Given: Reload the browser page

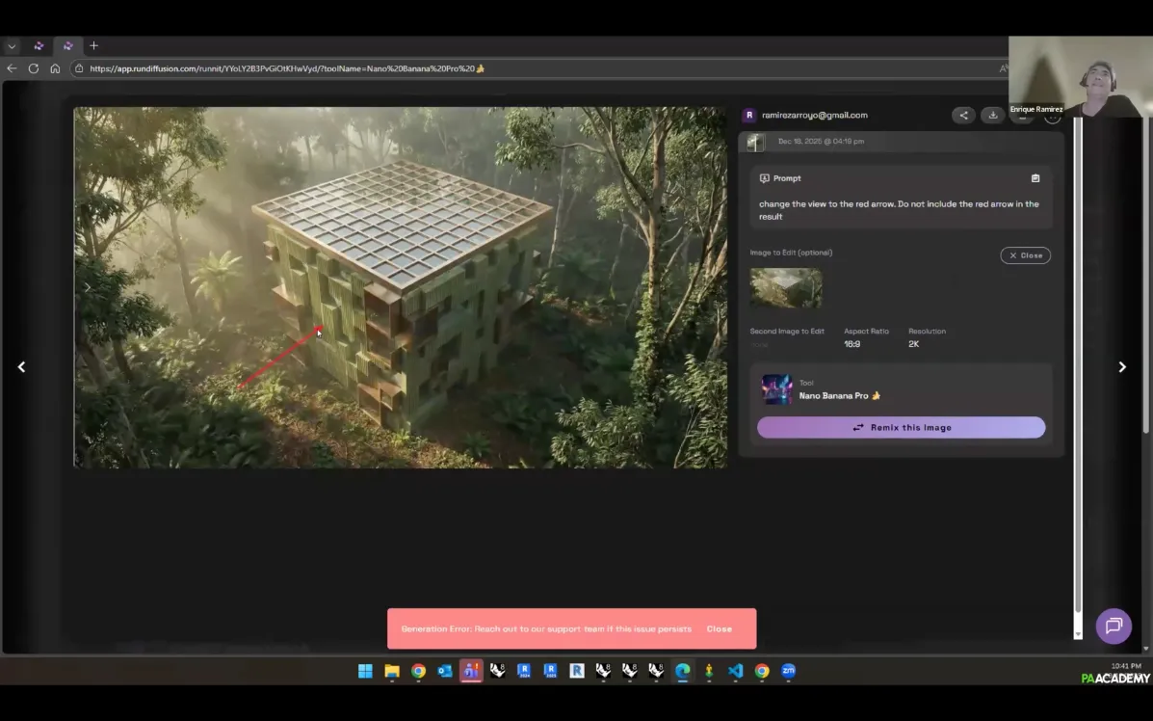Looking at the screenshot, I should [x=34, y=68].
